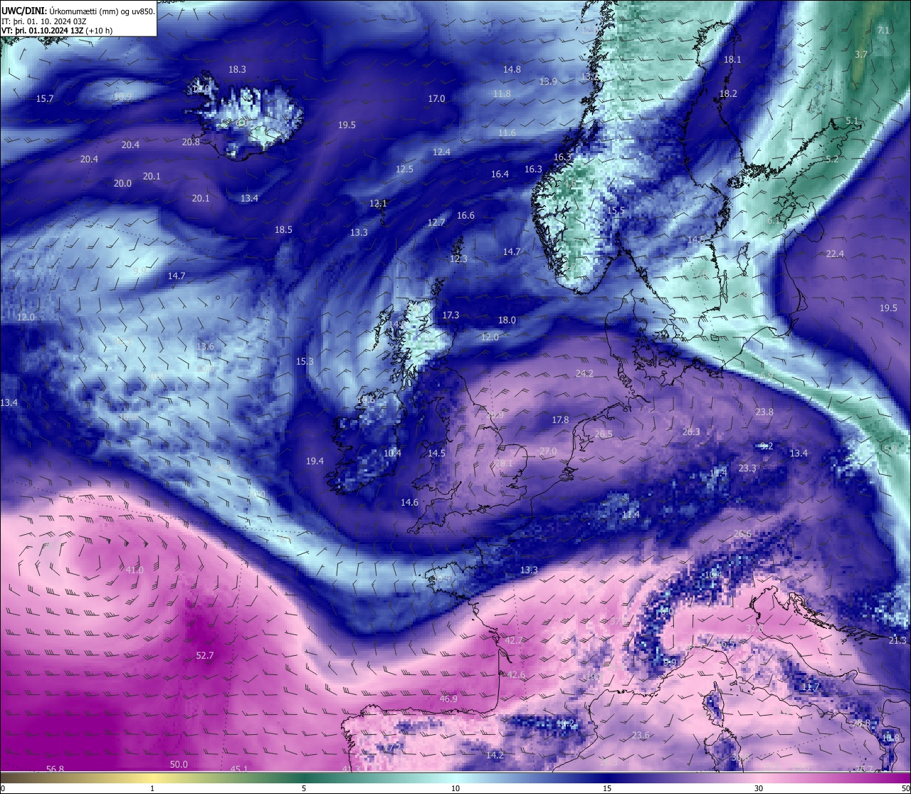Click the 'UWC/DINI: Úrkomumætti (mm) og uv850.' title text
Viewport: 911px width, 794px height.
click(x=78, y=11)
